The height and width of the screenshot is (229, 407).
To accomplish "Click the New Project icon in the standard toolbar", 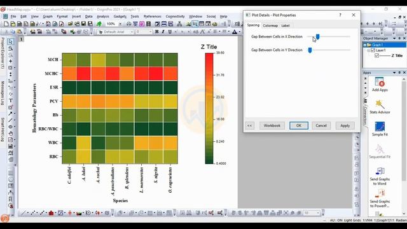I will tap(6, 24).
